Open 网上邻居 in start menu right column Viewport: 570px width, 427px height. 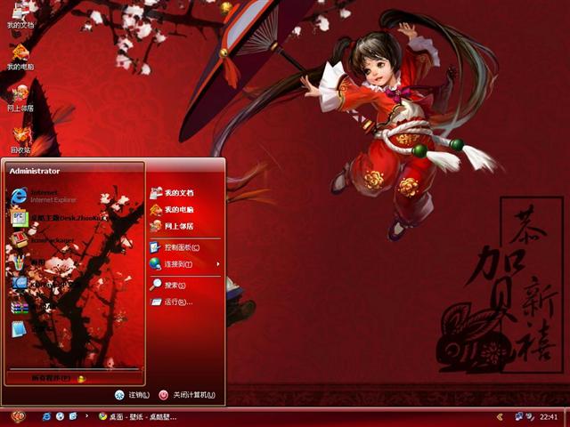coord(172,226)
